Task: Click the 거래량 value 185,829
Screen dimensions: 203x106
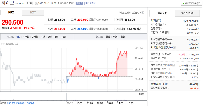Action: [x=130, y=20]
